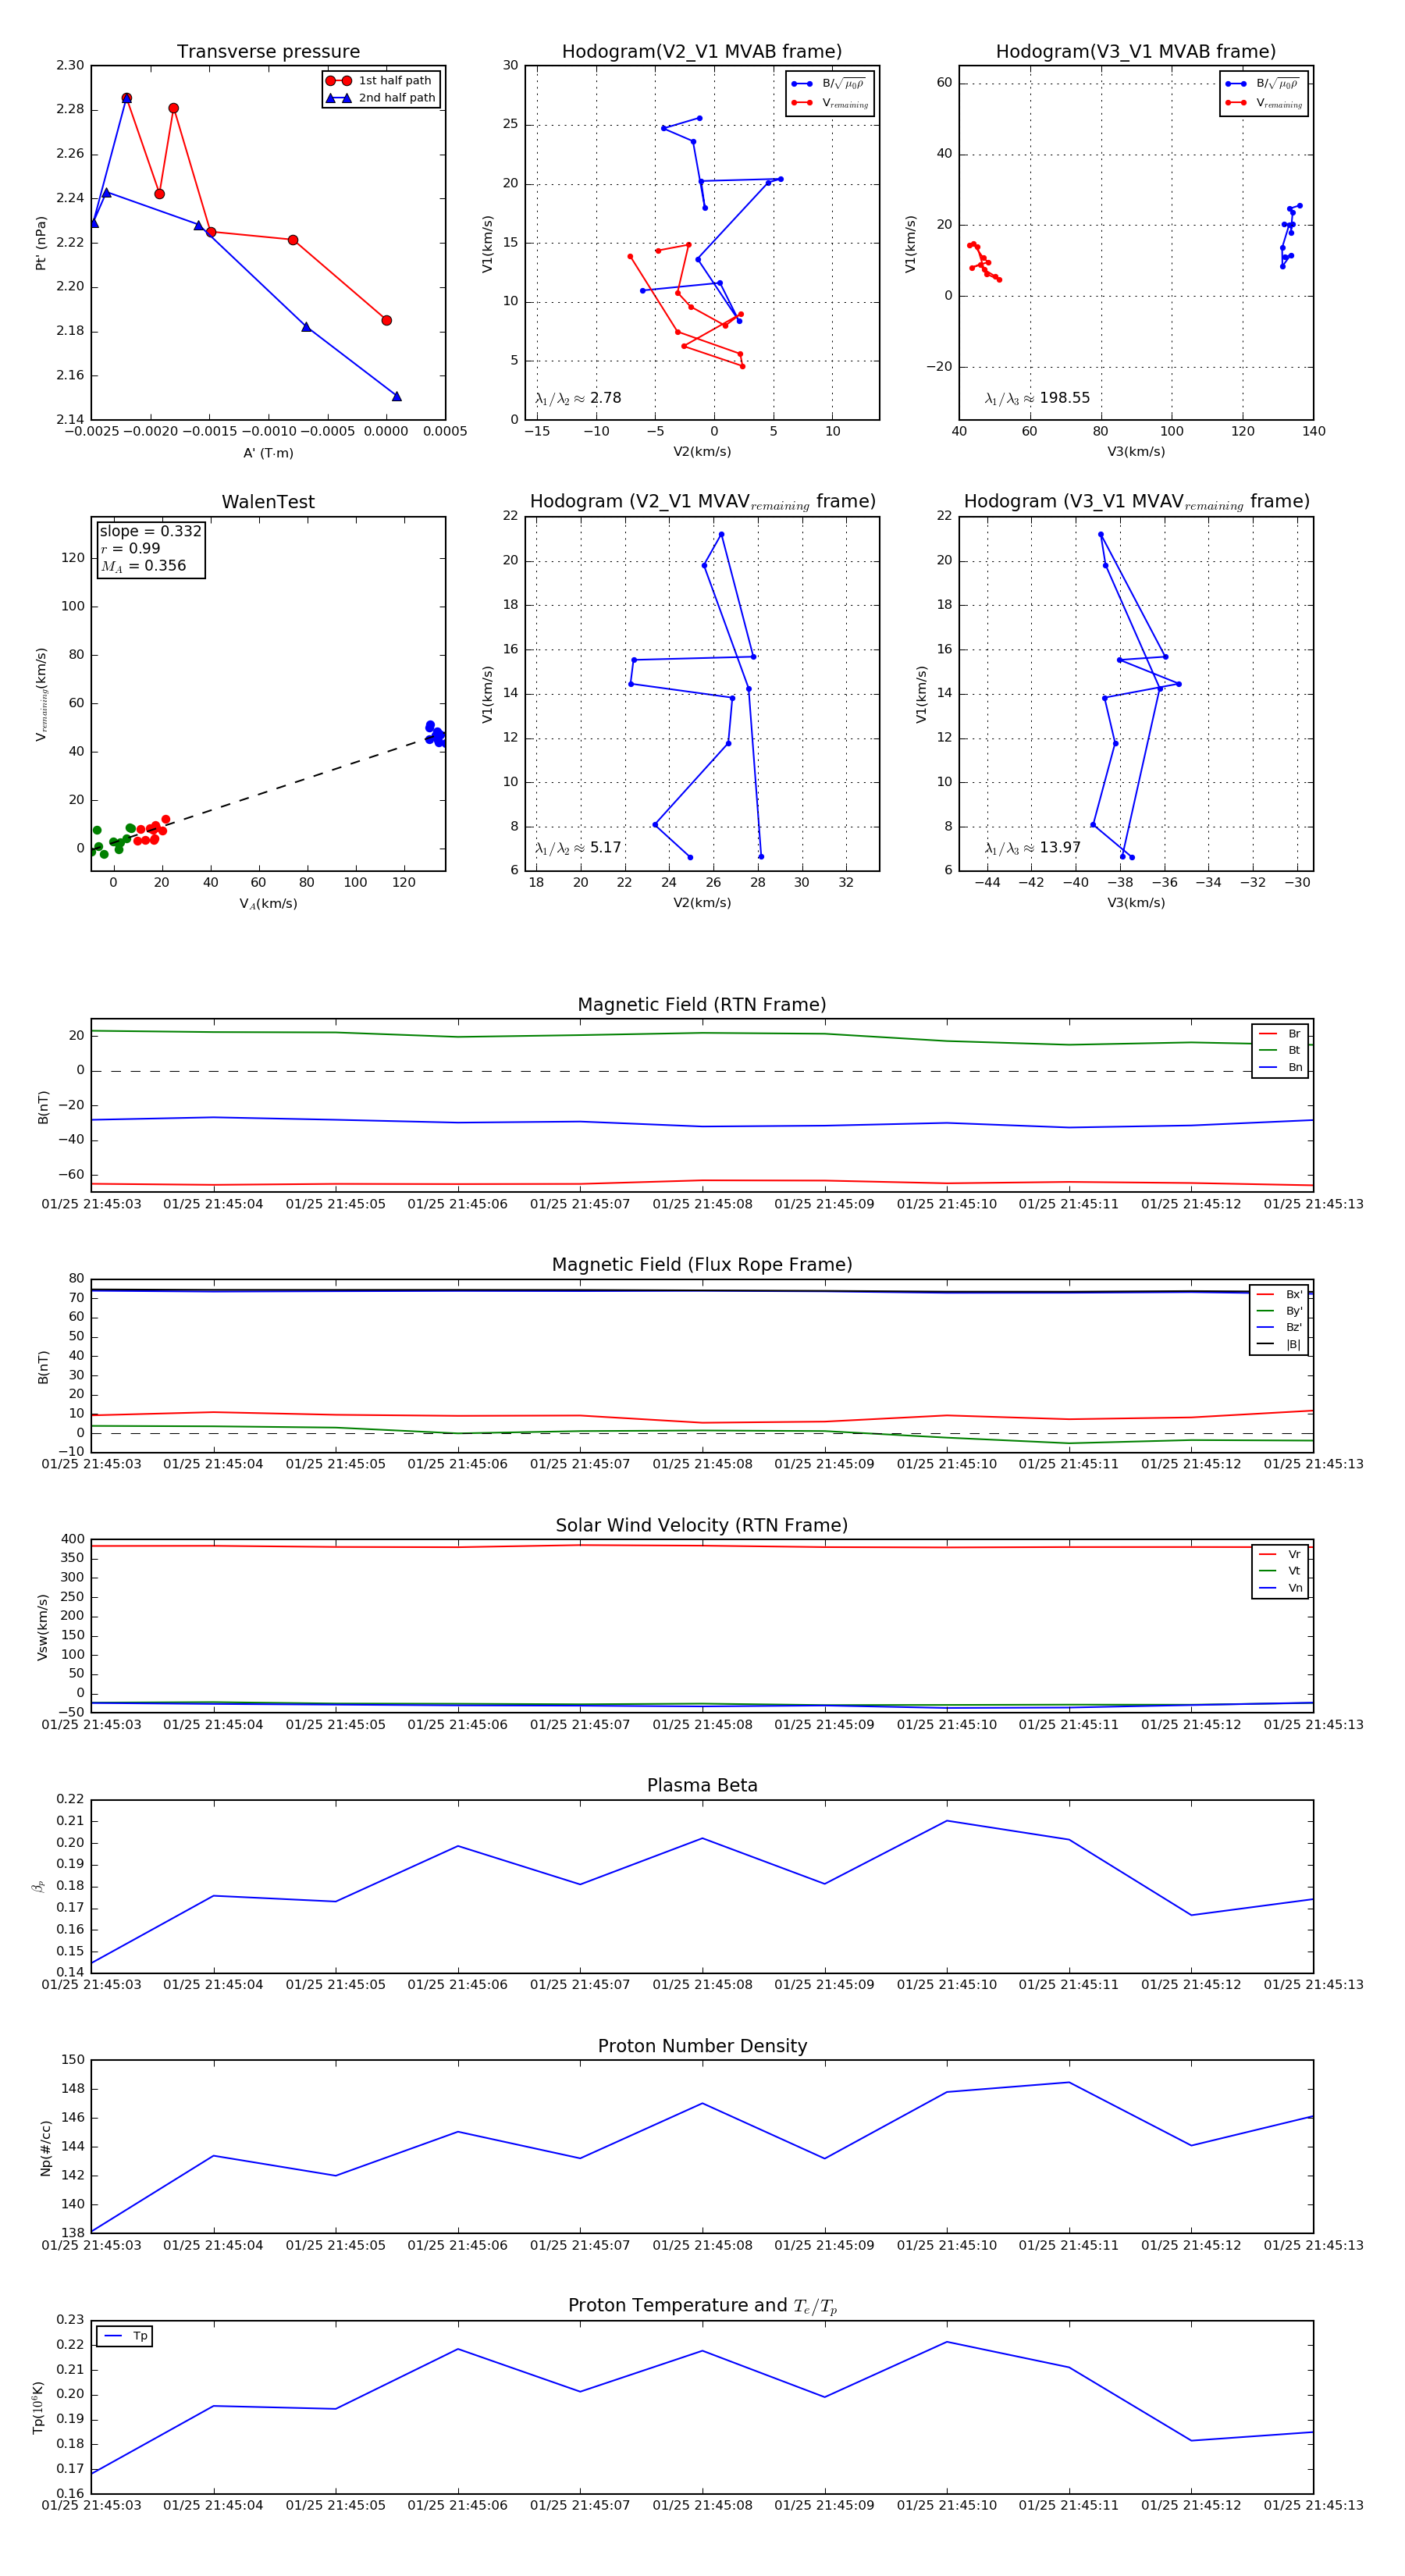Select the "Tp" legend entry
This screenshot has height=2576, width=1405.
pyautogui.click(x=125, y=2337)
